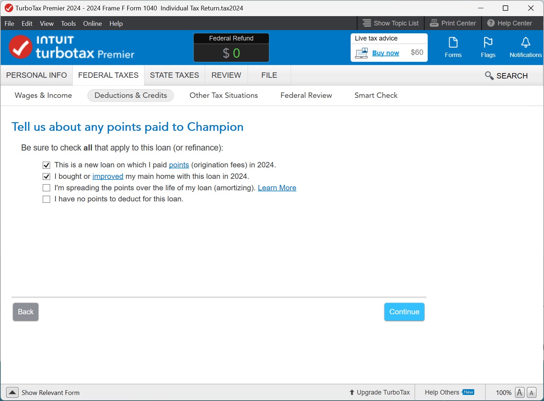Open the improved definition link
The height and width of the screenshot is (401, 544).
click(x=108, y=176)
